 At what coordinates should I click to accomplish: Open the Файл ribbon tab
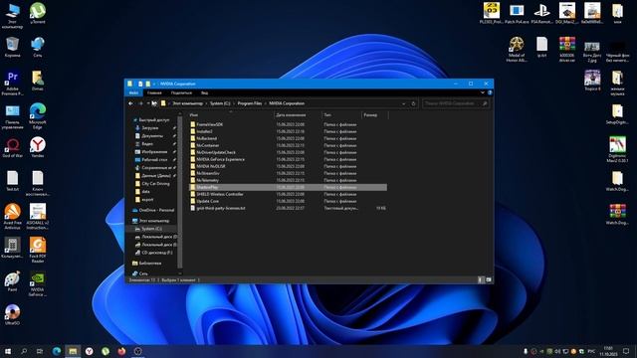tap(133, 92)
